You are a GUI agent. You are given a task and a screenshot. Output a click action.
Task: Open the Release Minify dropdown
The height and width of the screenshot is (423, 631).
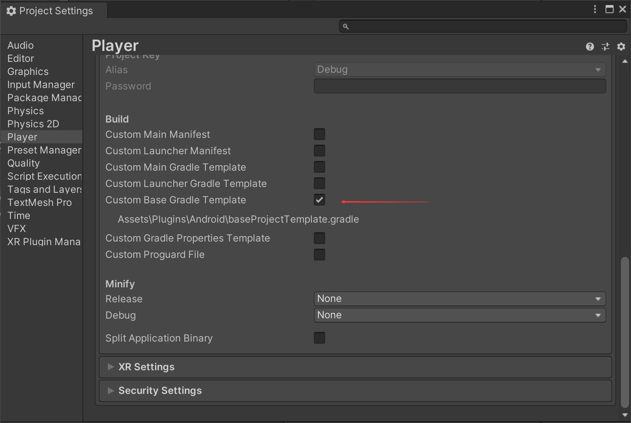pyautogui.click(x=459, y=299)
